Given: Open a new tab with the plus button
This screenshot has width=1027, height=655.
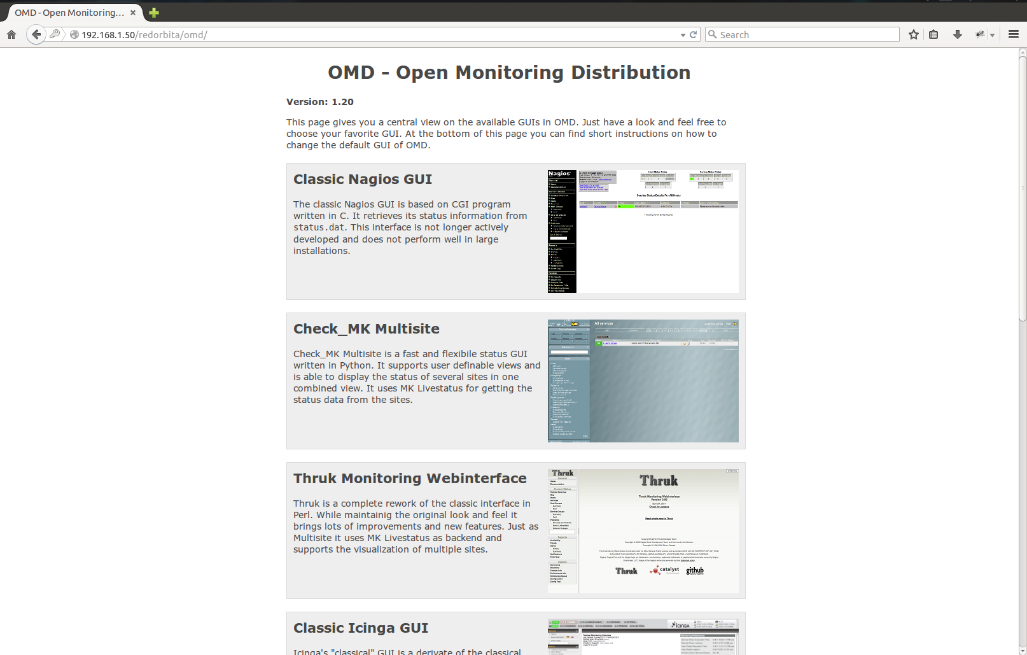Looking at the screenshot, I should pos(154,12).
